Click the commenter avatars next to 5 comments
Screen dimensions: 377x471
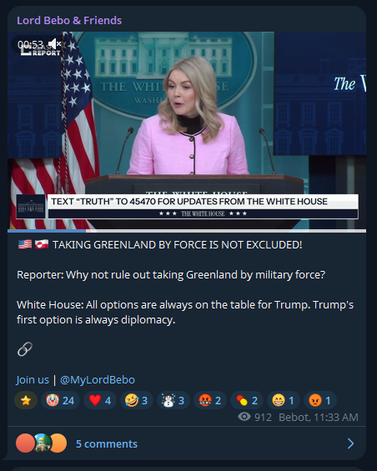click(x=41, y=443)
